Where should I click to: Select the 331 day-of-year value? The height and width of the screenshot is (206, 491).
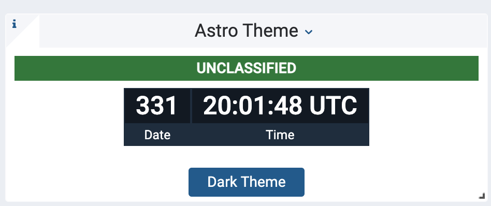156,106
